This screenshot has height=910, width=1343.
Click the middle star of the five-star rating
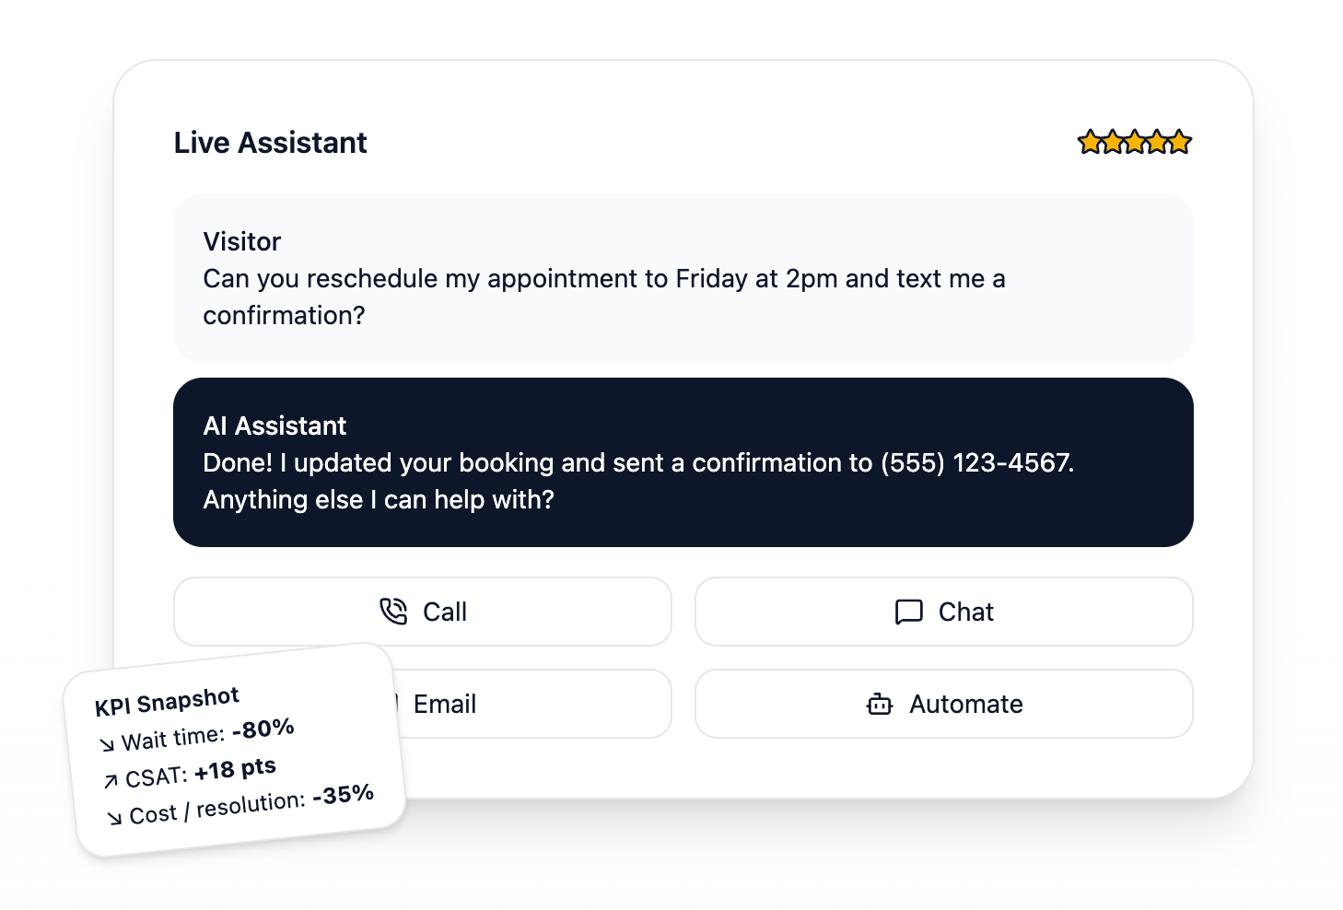point(1135,142)
